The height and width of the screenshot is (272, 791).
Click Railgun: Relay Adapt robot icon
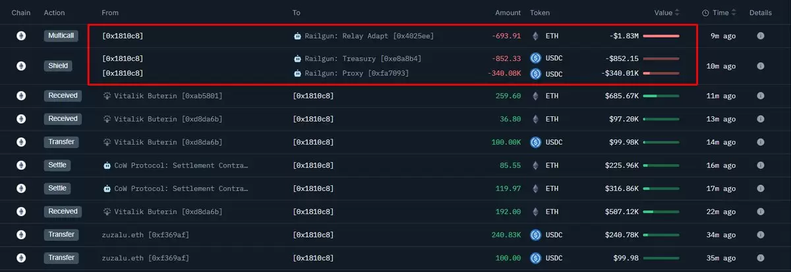[x=297, y=36]
